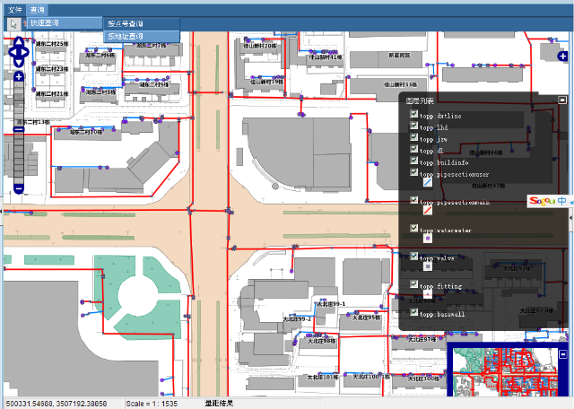Screen dimensions: 574x409
Task: Click the Sogou input method logo
Action: coord(542,201)
